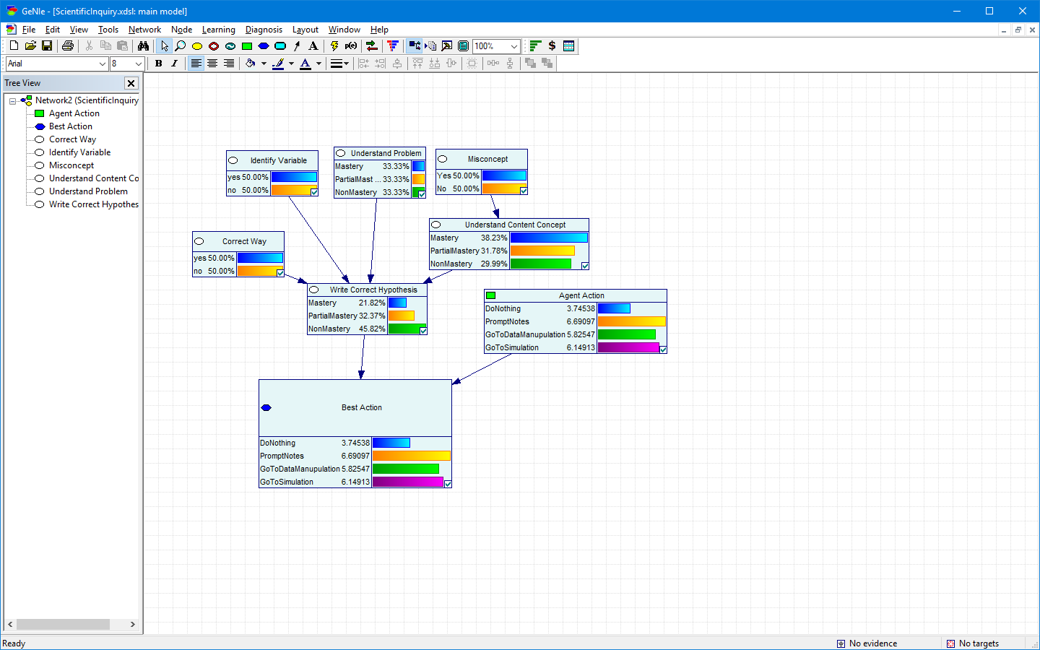The height and width of the screenshot is (650, 1040).
Task: Pick the green decision node tool
Action: pos(247,45)
